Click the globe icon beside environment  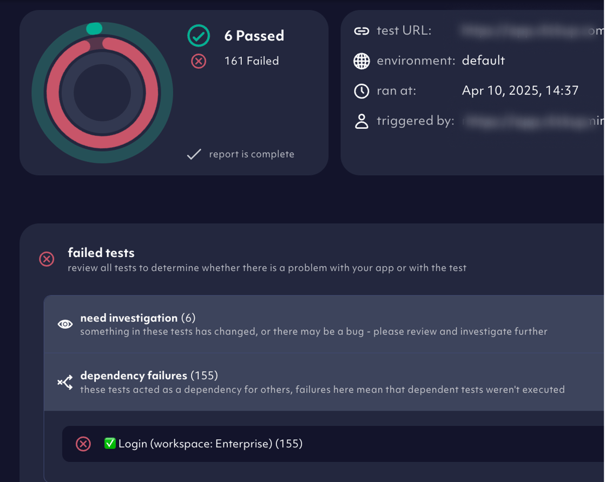click(362, 61)
